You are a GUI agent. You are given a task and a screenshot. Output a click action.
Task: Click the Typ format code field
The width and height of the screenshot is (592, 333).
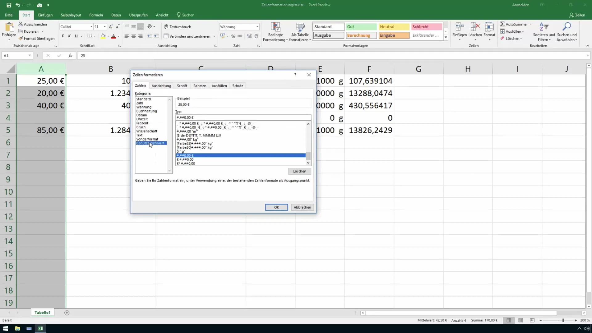(243, 117)
